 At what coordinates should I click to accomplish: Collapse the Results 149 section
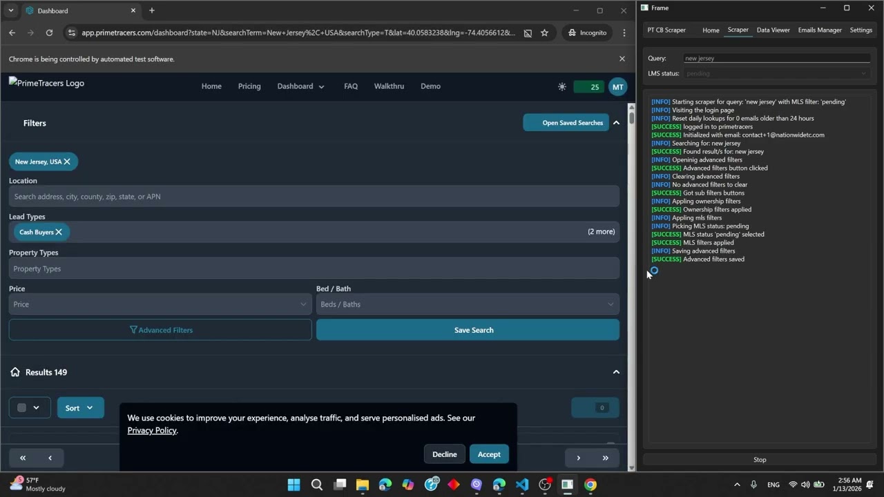click(x=616, y=372)
